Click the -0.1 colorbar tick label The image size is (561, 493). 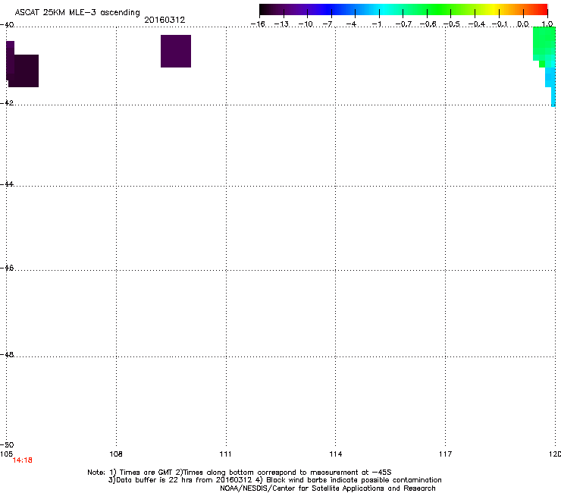click(x=500, y=24)
